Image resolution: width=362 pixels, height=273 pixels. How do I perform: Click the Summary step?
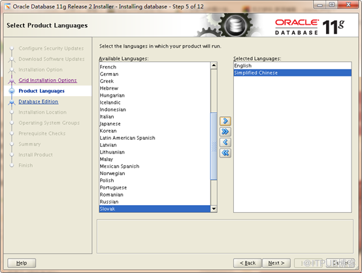29,144
